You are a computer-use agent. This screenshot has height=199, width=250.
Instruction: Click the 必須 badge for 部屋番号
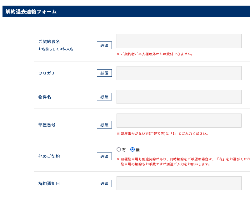tap(104, 125)
